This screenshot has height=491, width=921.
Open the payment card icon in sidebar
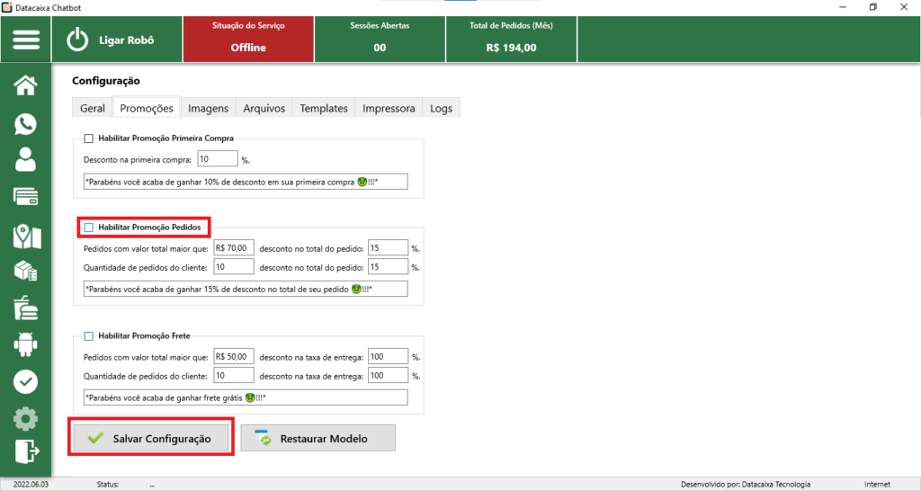click(26, 197)
